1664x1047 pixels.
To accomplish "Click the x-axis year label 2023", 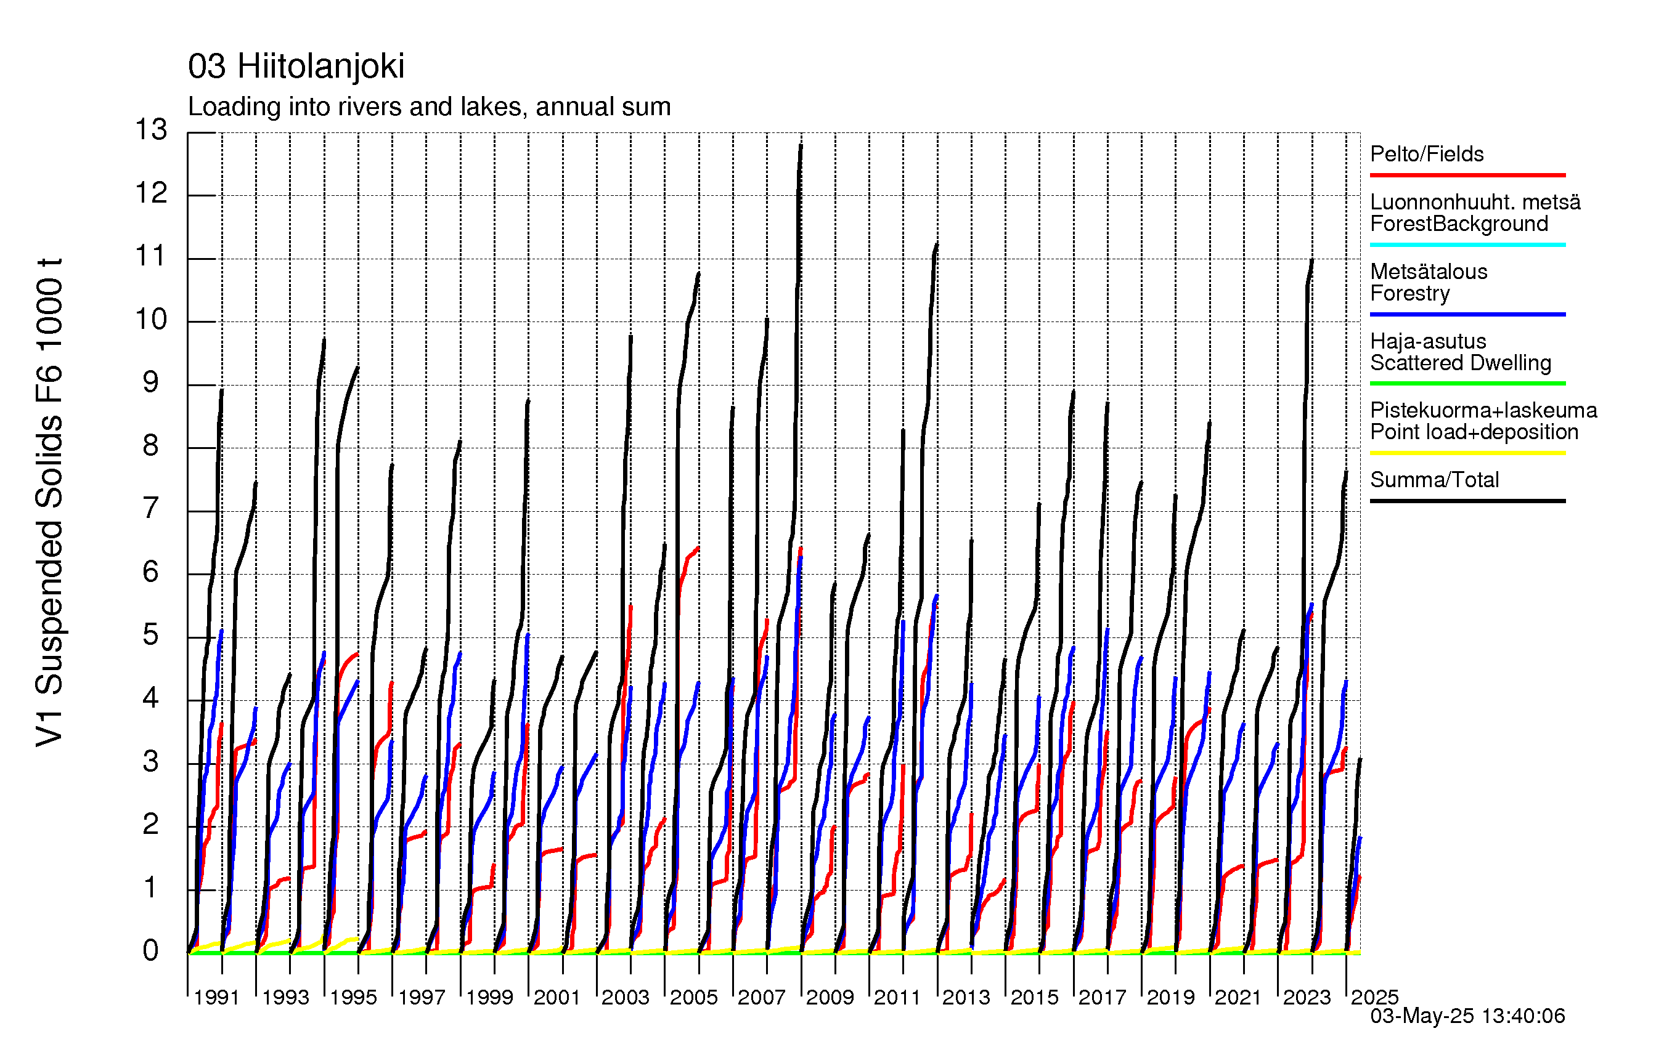I will (x=1307, y=997).
